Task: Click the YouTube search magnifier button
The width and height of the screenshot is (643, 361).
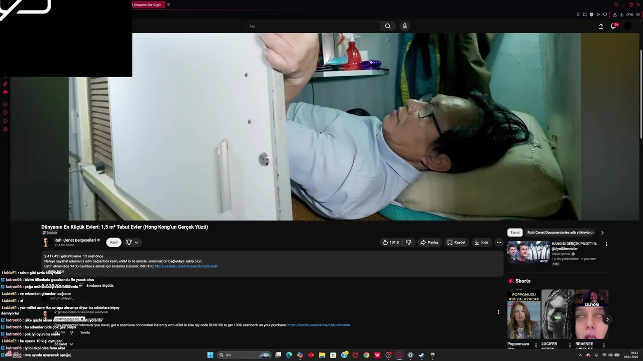Action: point(387,26)
